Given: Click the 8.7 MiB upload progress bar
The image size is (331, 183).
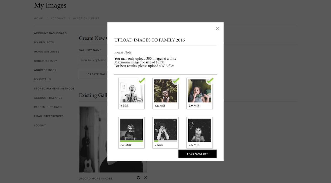Looking at the screenshot, I should (x=131, y=141).
